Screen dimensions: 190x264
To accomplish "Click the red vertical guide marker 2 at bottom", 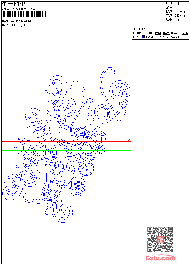I will (106, 262).
